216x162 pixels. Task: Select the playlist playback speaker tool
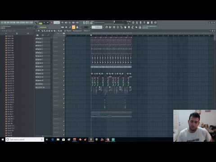[x=61, y=31]
